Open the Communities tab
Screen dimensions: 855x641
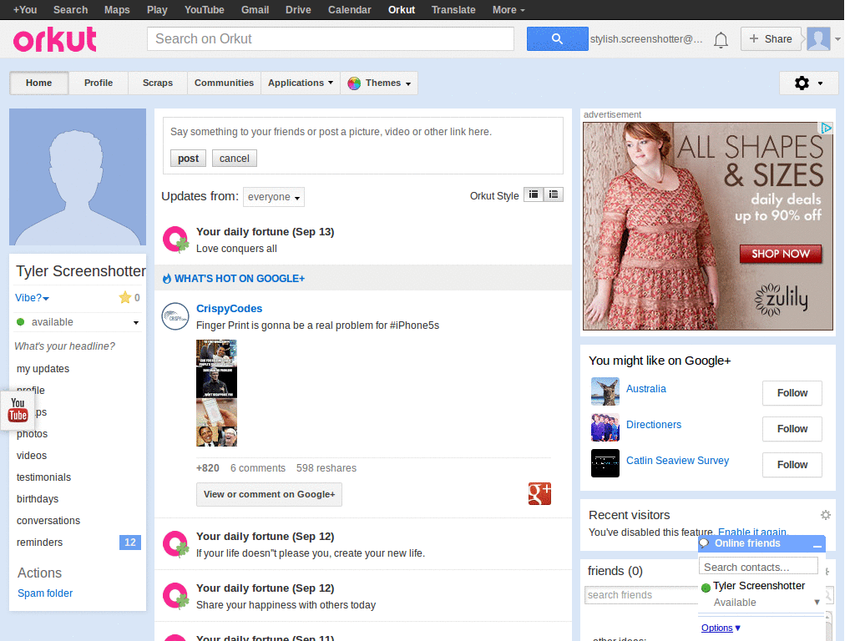pos(224,83)
